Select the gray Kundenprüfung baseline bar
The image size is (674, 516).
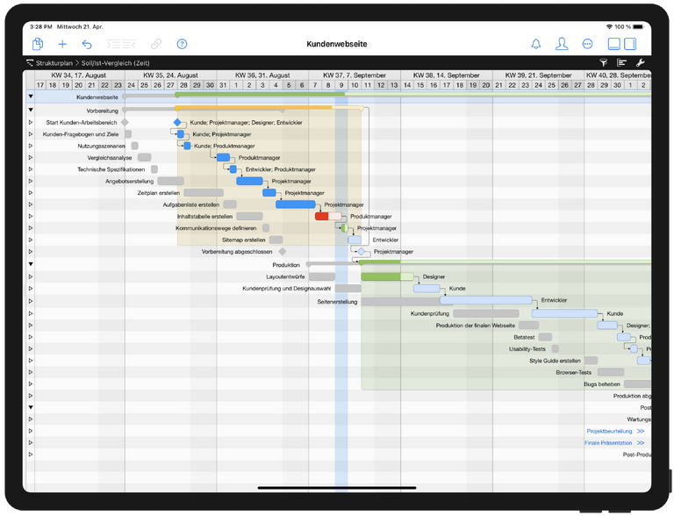(485, 314)
